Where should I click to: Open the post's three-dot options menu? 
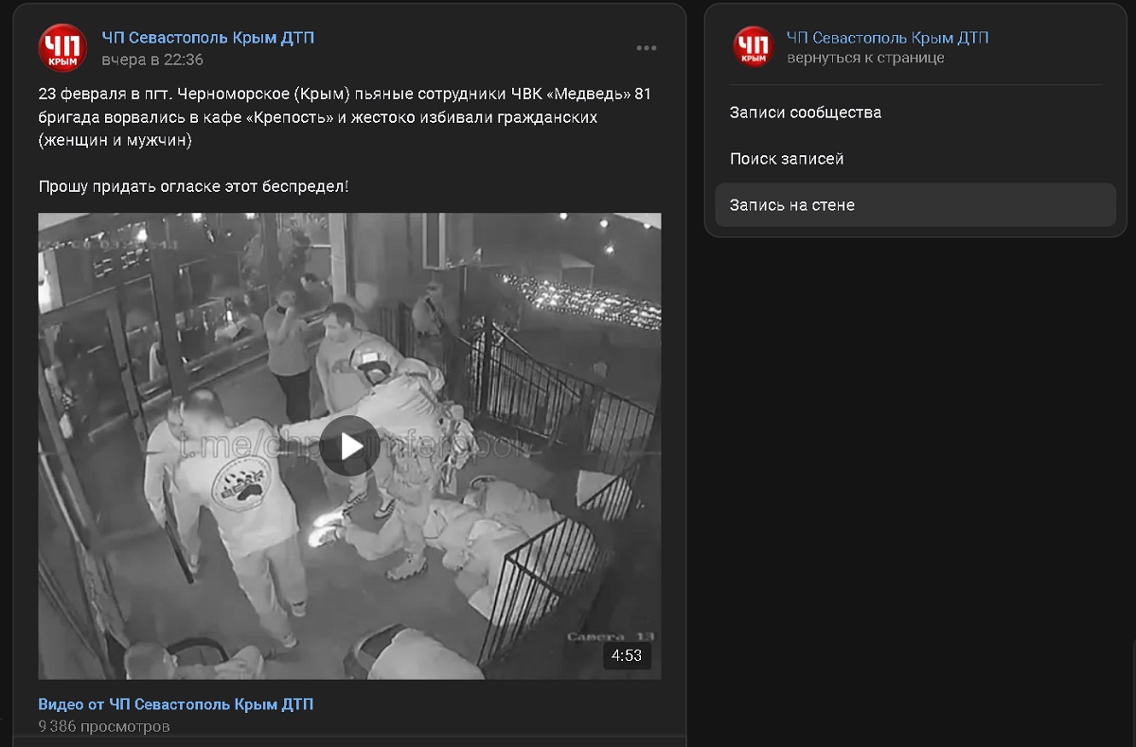[x=647, y=48]
